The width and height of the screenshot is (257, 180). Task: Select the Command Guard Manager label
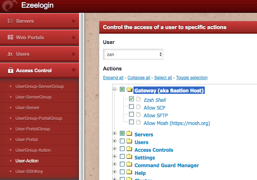pyautogui.click(x=167, y=165)
